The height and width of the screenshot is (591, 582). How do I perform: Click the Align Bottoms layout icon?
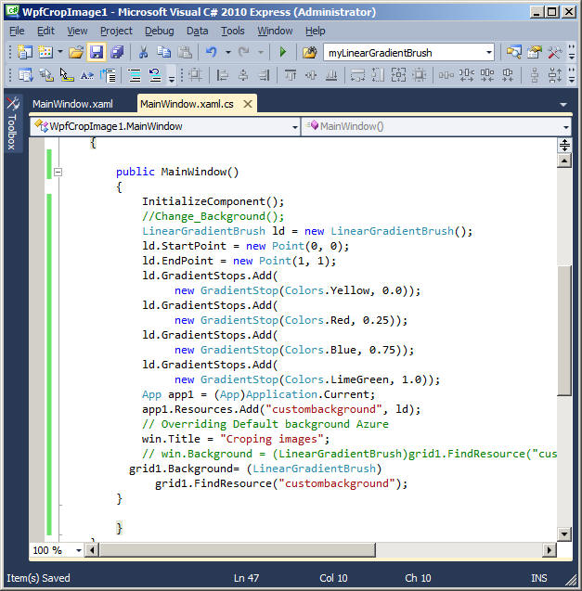[x=331, y=75]
